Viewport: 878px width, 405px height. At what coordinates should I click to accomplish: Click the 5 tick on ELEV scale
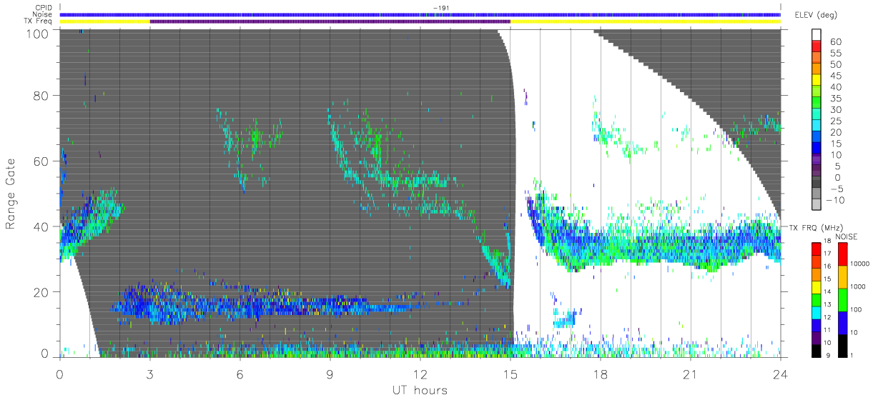coord(838,166)
